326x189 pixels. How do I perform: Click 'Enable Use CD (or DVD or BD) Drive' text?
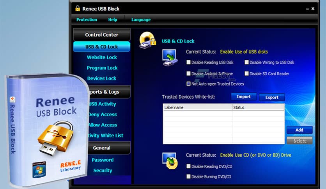click(x=255, y=155)
